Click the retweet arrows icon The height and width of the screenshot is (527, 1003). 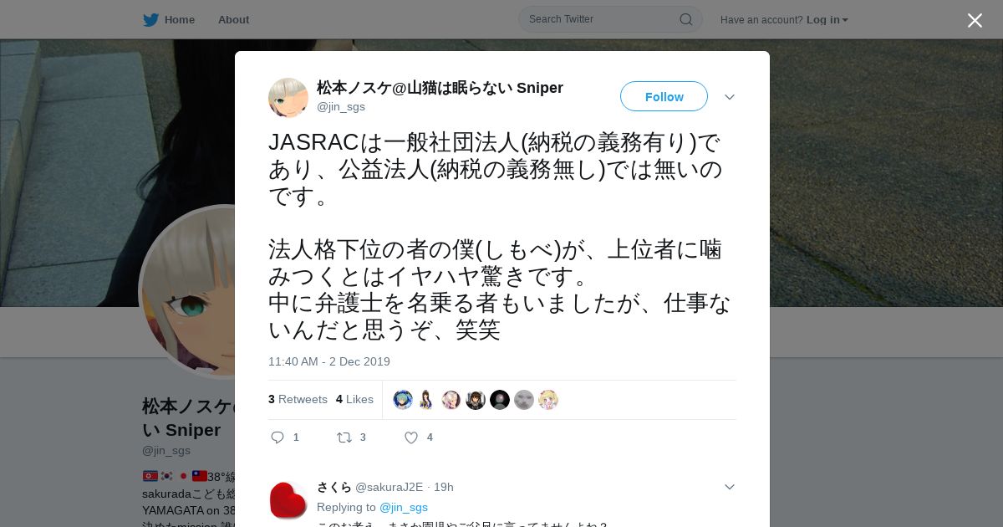(x=344, y=437)
